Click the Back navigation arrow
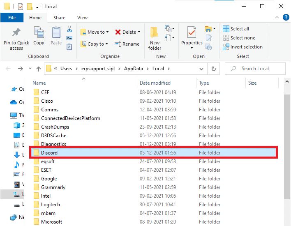The image size is (291, 226). click(x=8, y=69)
